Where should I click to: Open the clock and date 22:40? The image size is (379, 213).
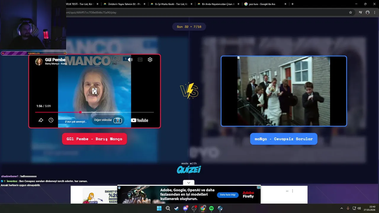369,208
